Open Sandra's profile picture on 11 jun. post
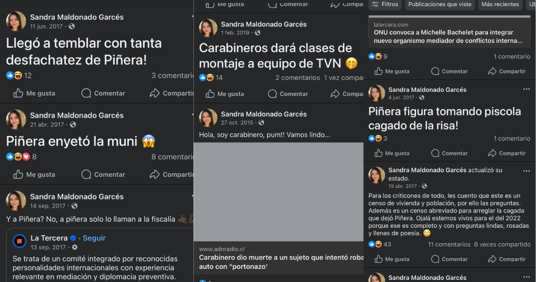536x282 pixels. [16, 21]
